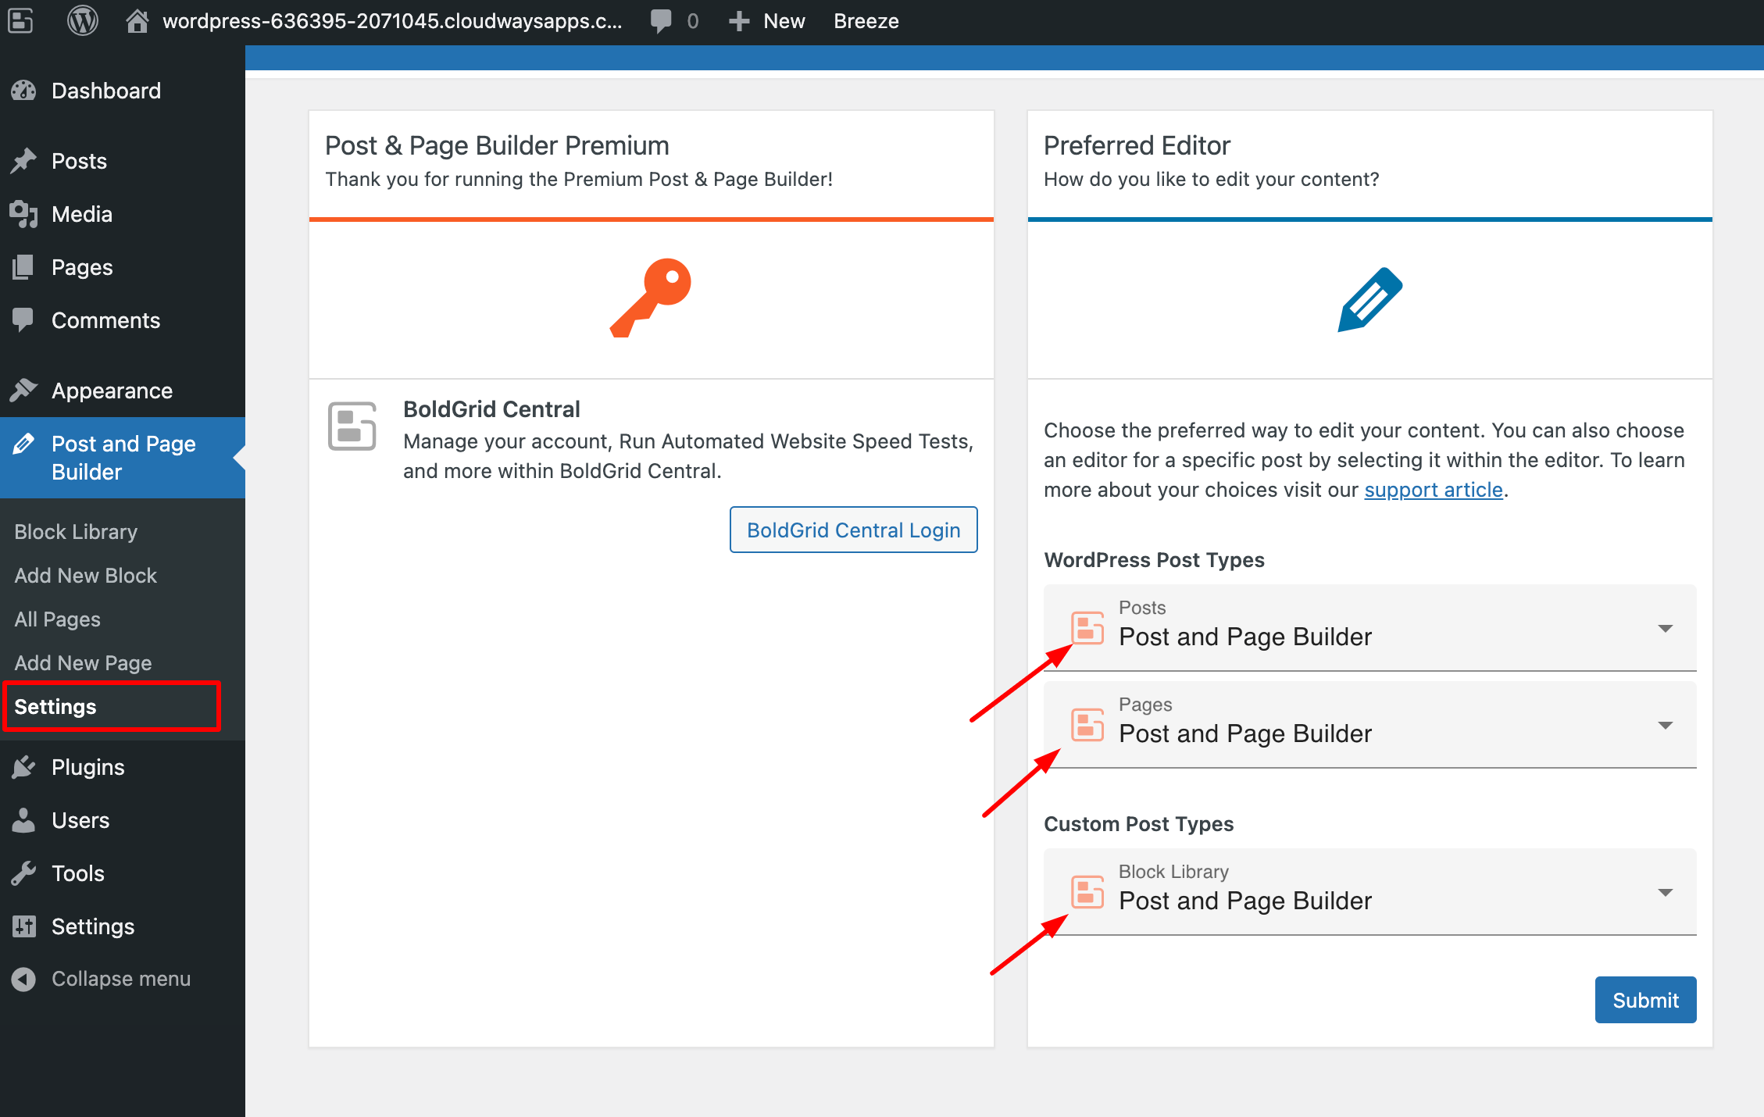Open the comments bubble icon in admin bar
This screenshot has width=1764, height=1117.
click(x=661, y=21)
